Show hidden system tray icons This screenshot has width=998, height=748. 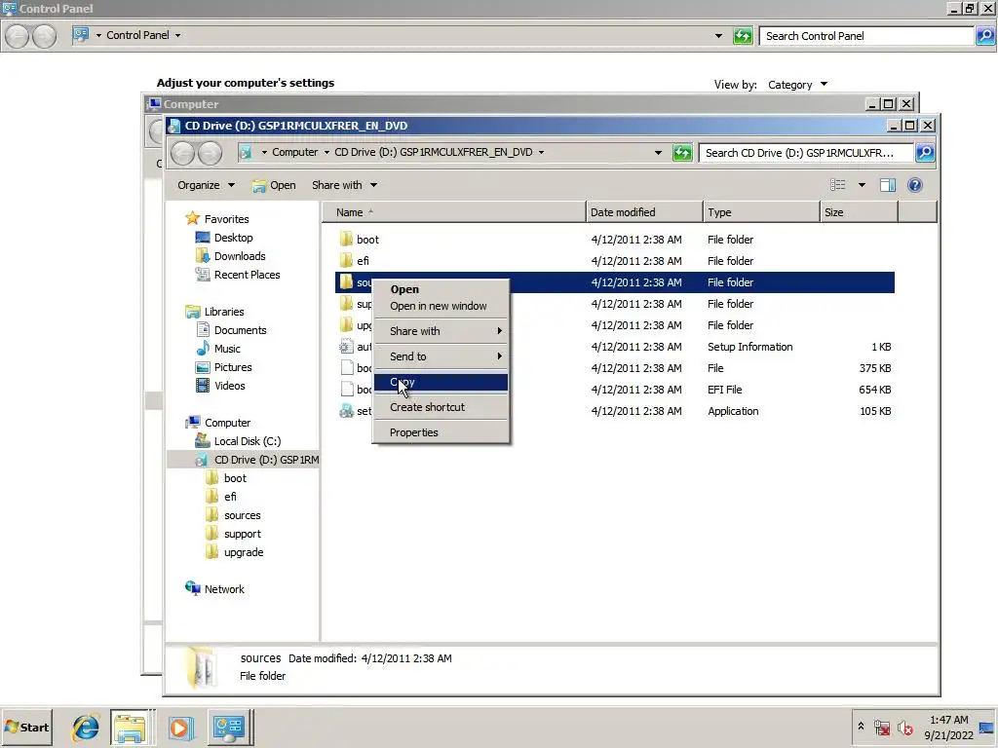click(861, 727)
